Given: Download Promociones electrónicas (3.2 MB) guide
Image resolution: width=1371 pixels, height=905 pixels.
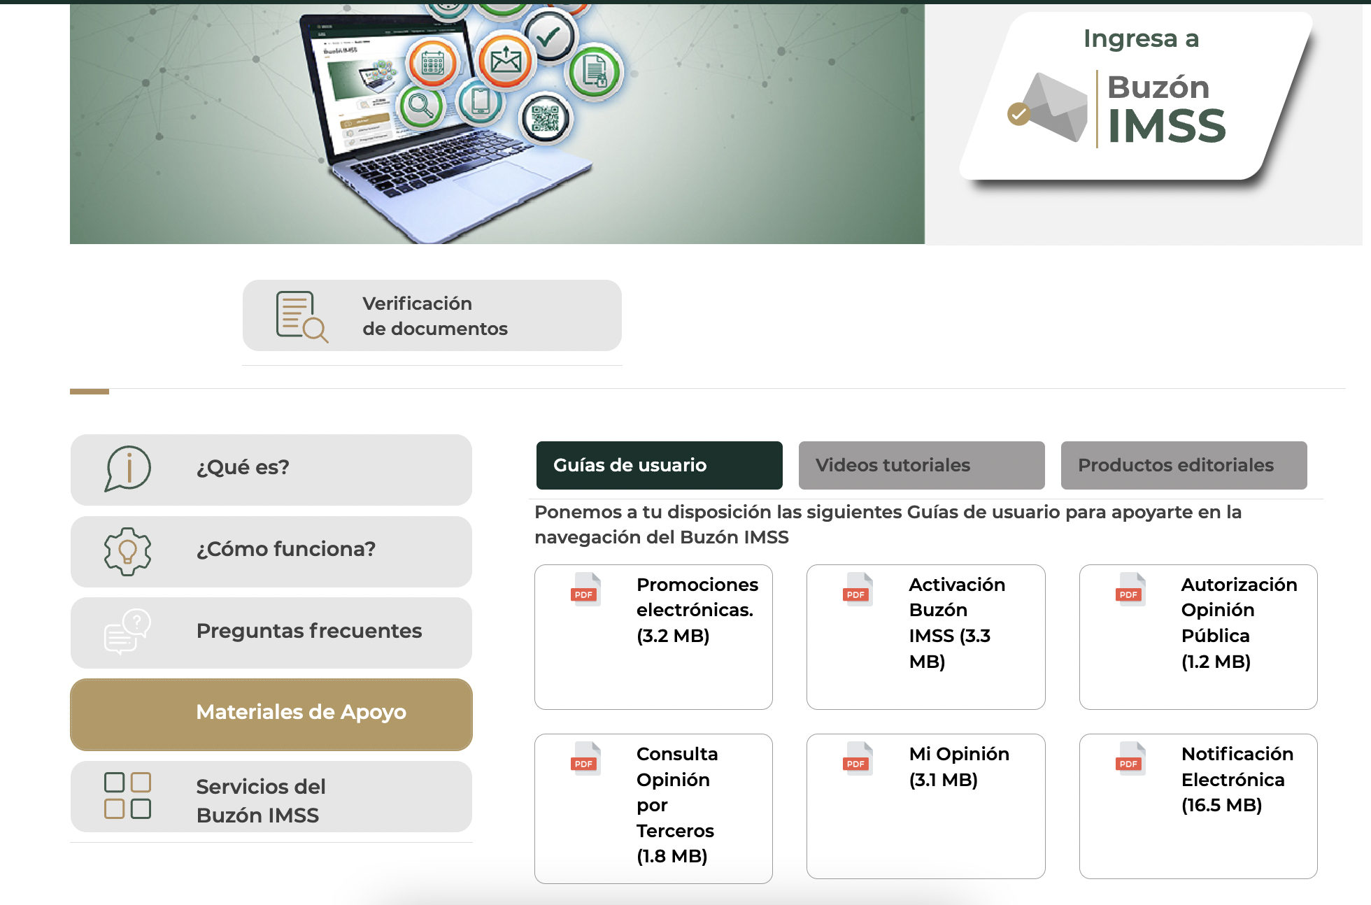Looking at the screenshot, I should coord(653,637).
